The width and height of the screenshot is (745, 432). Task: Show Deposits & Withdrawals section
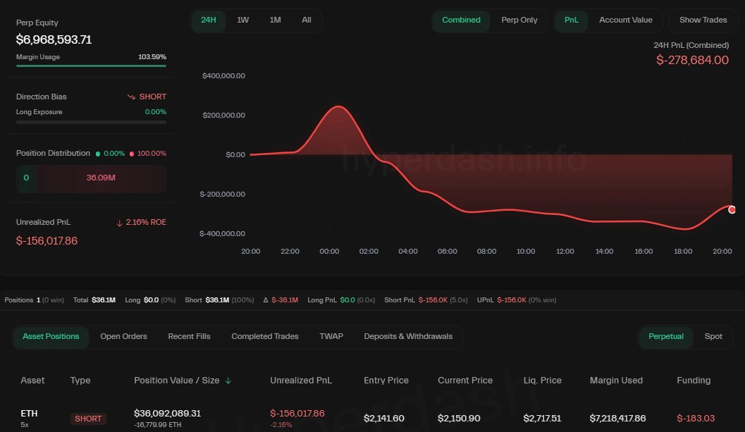pos(408,336)
